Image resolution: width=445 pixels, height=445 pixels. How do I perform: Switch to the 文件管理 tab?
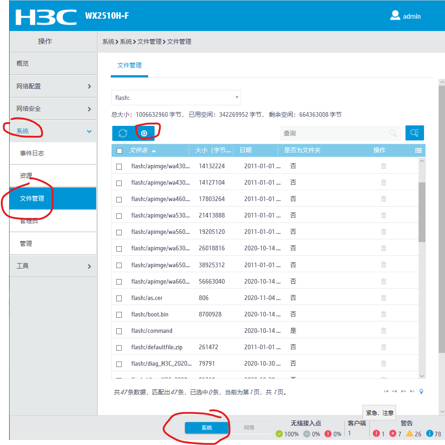129,65
